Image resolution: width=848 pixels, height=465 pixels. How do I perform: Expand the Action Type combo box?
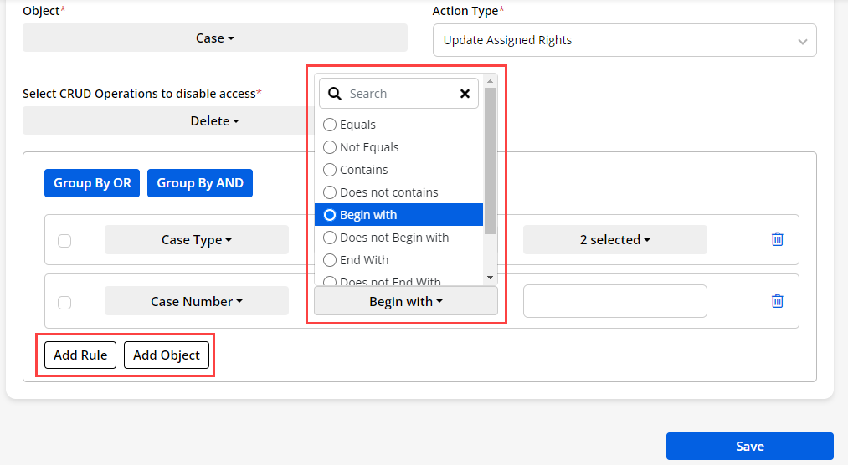624,40
